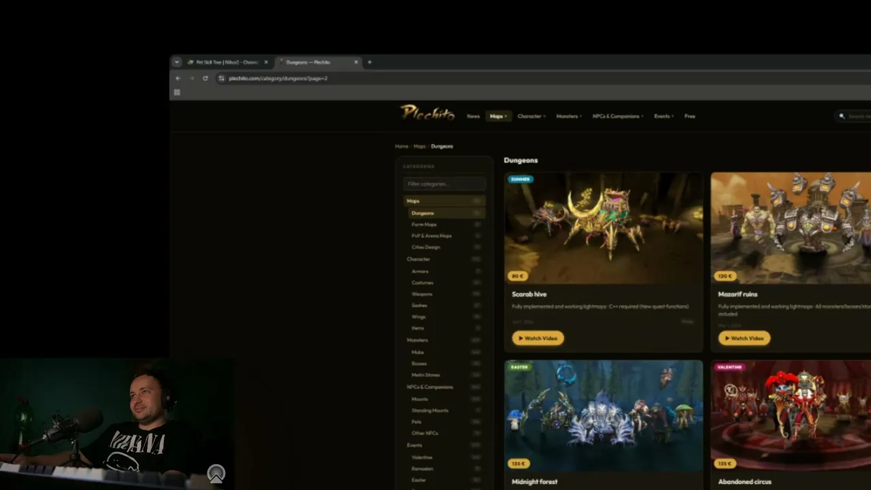
Task: Click the Valentine tag on Abandoned circus
Action: [729, 367]
